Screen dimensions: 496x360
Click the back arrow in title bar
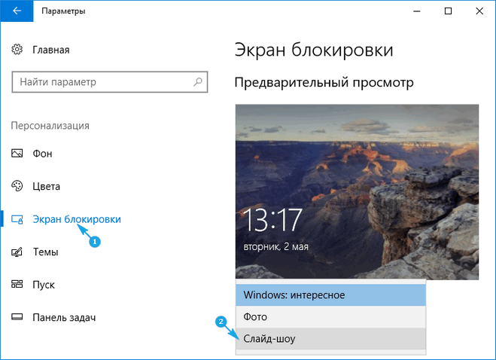tap(17, 11)
